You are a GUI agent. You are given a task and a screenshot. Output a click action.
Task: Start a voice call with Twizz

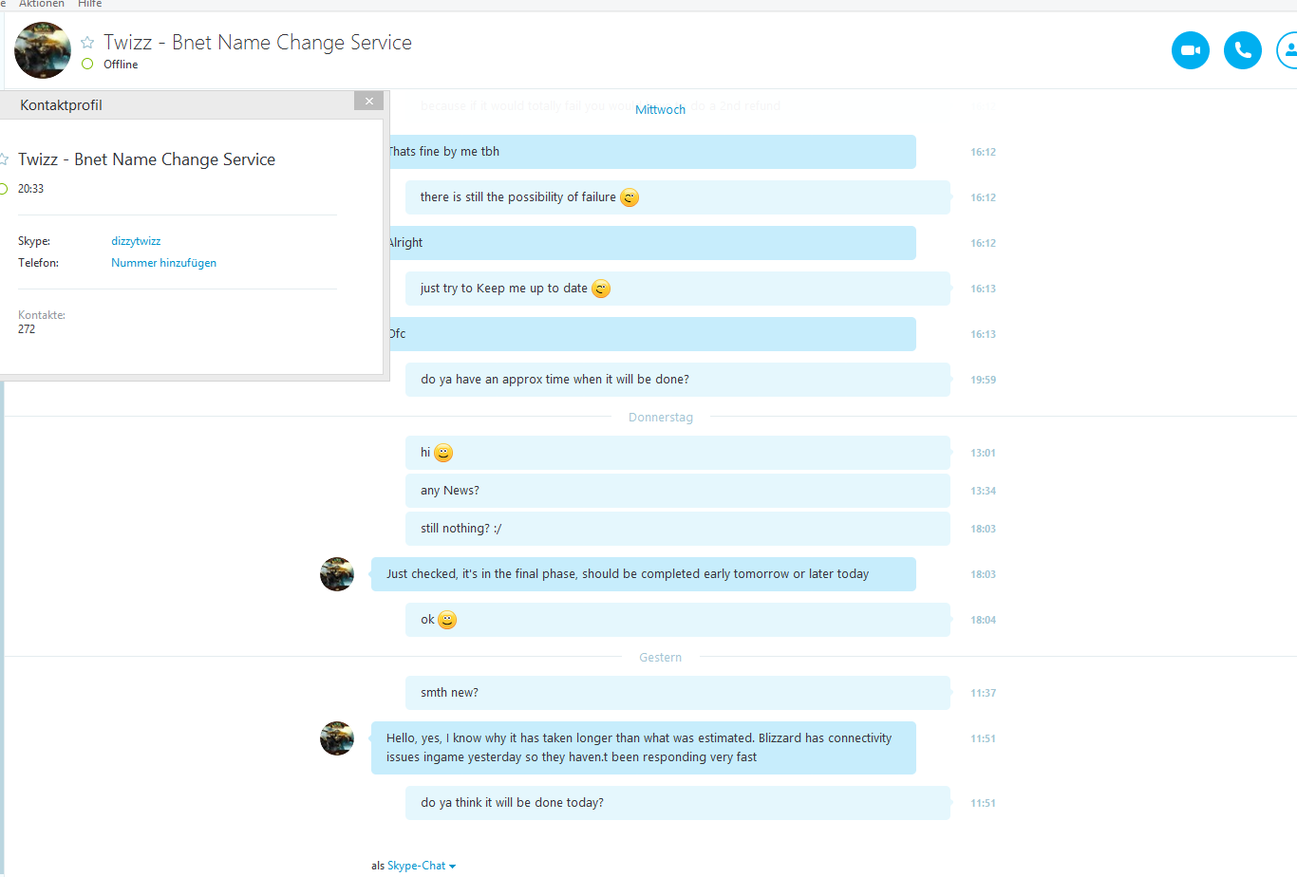(x=1242, y=50)
